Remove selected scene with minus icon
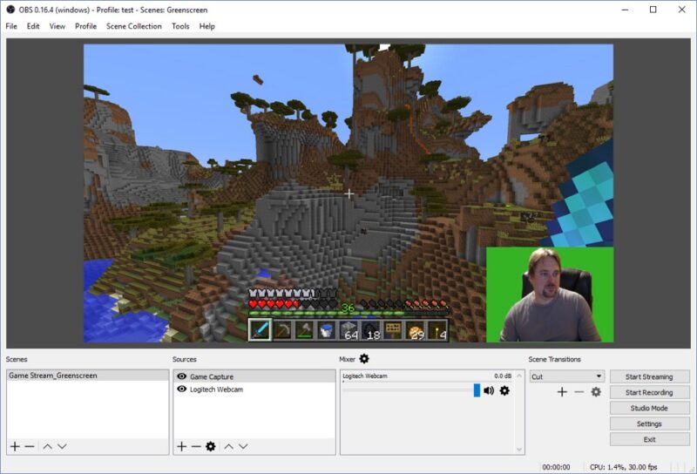697x474 pixels. tap(30, 446)
